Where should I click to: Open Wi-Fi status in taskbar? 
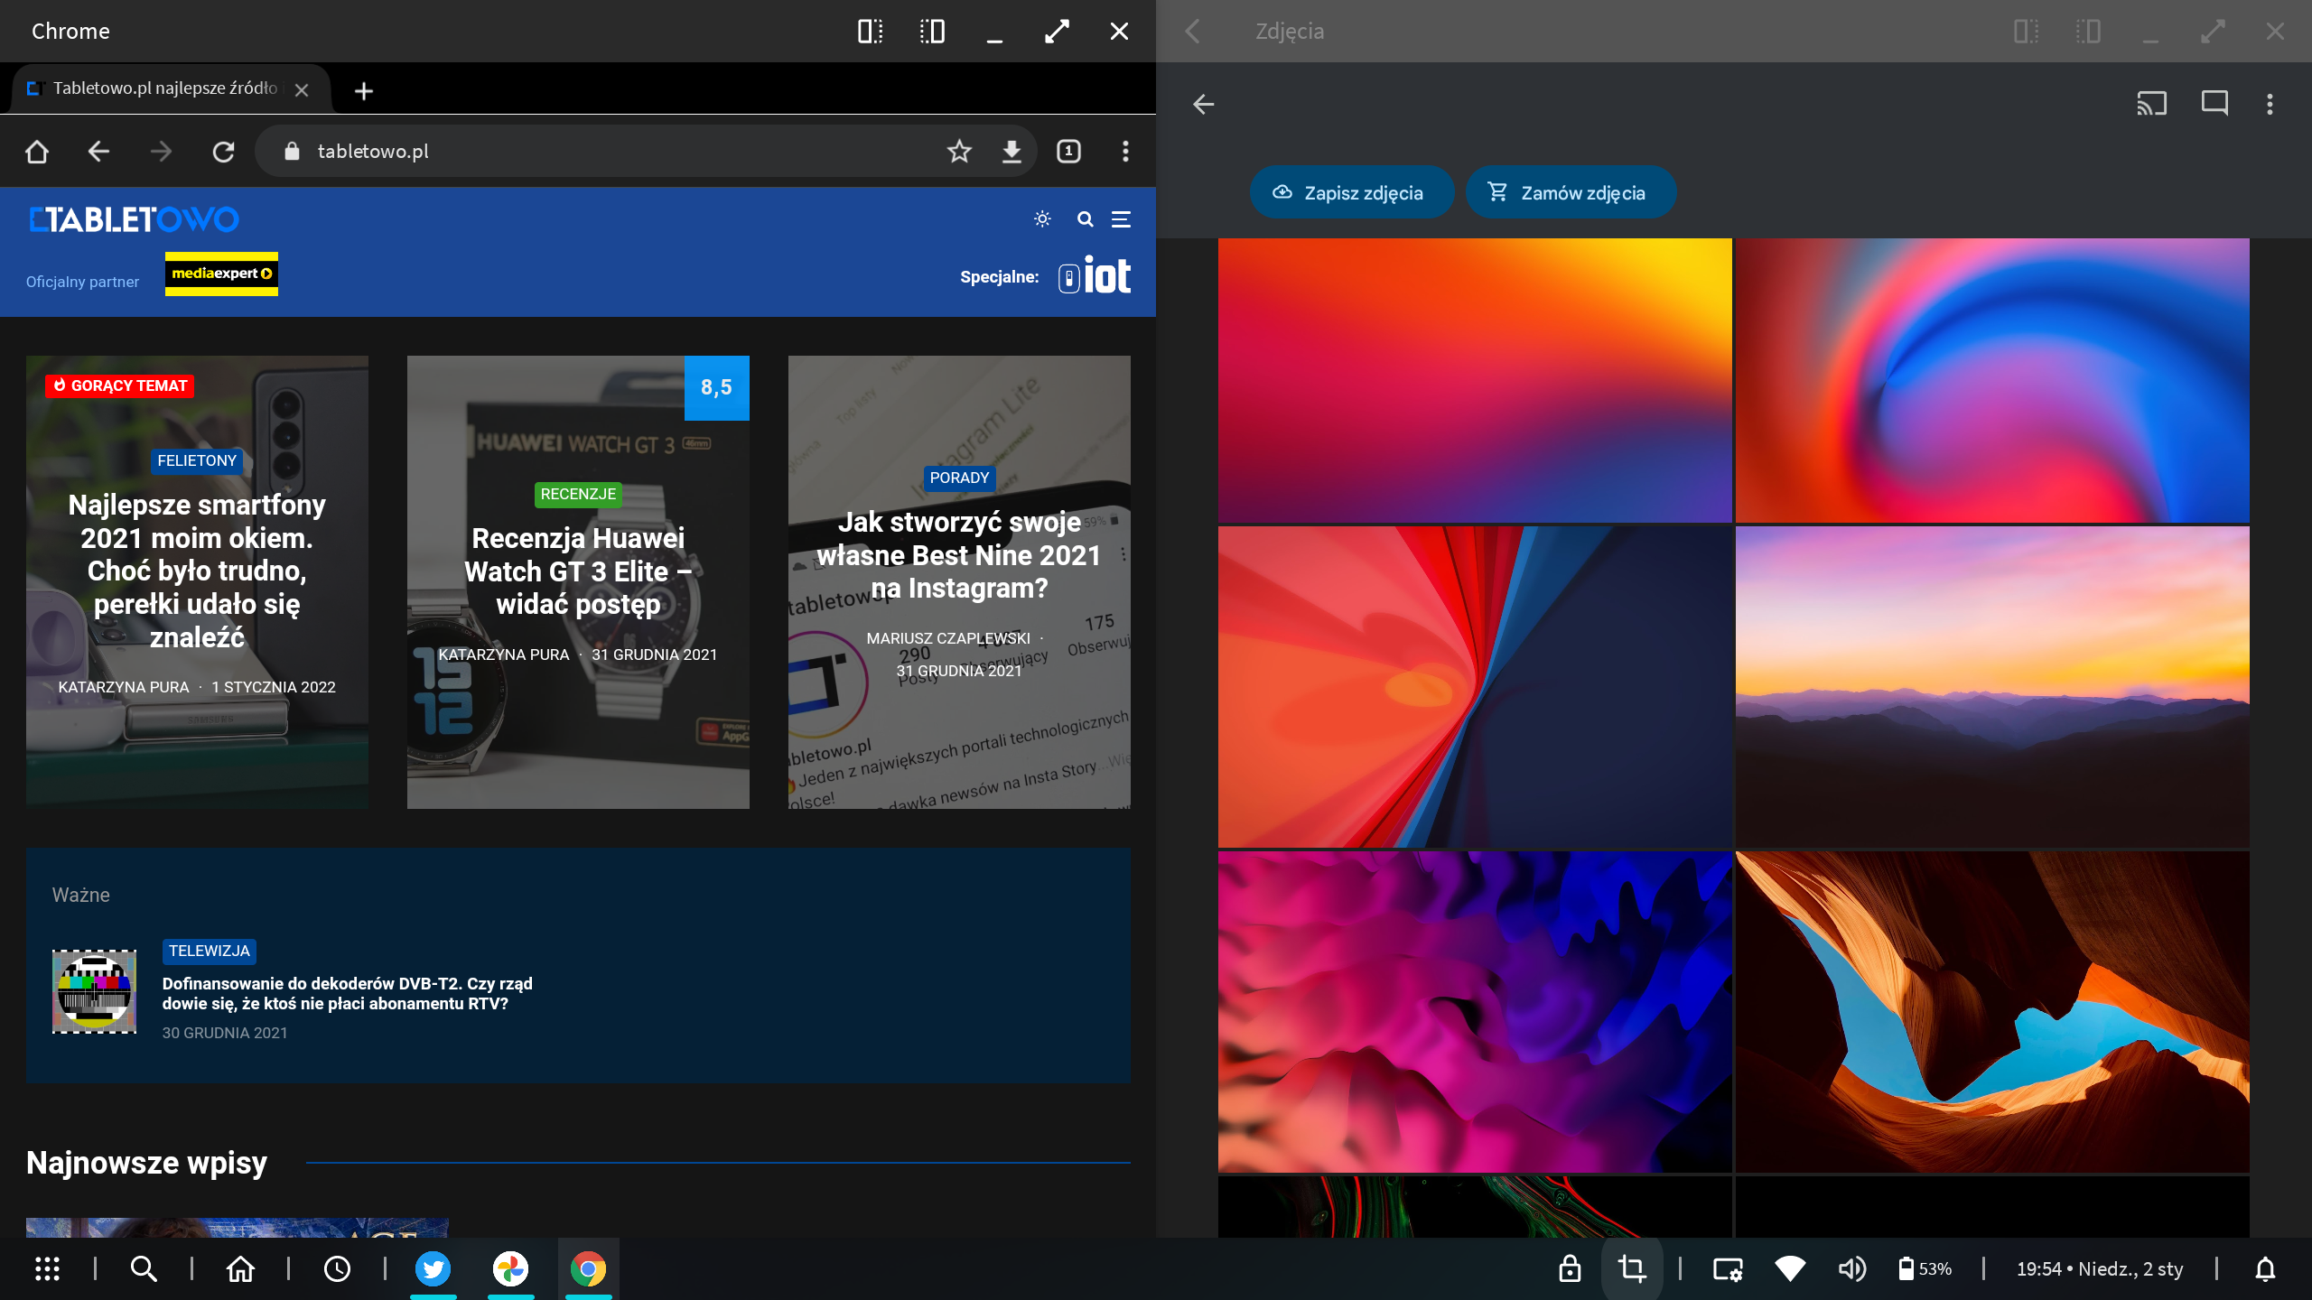(x=1789, y=1269)
